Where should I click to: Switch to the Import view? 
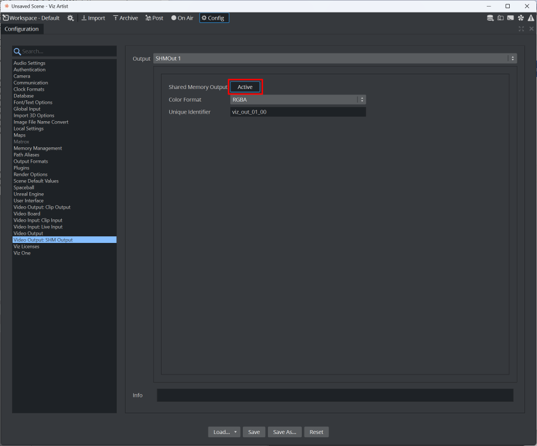click(x=93, y=18)
